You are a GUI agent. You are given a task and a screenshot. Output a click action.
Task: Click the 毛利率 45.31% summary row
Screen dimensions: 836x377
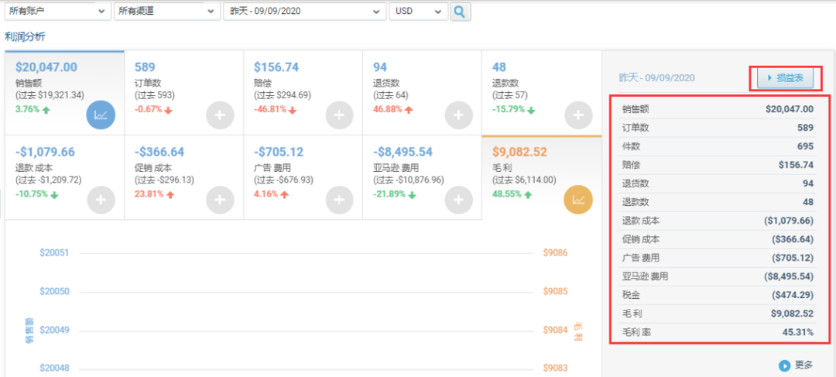pyautogui.click(x=718, y=332)
